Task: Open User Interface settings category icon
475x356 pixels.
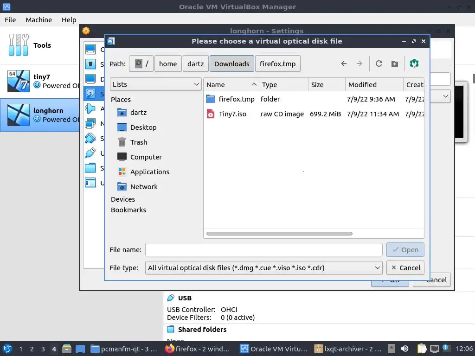Action: click(90, 183)
